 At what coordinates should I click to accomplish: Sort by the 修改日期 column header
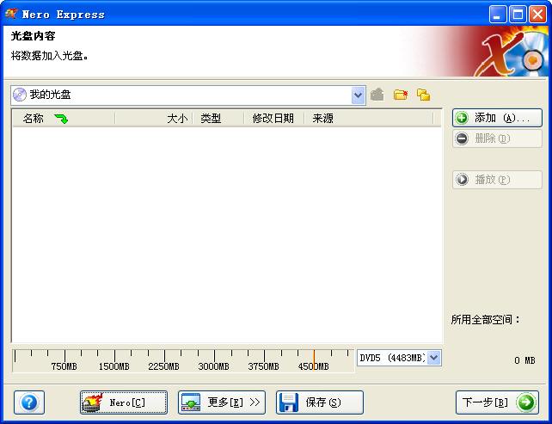(274, 119)
